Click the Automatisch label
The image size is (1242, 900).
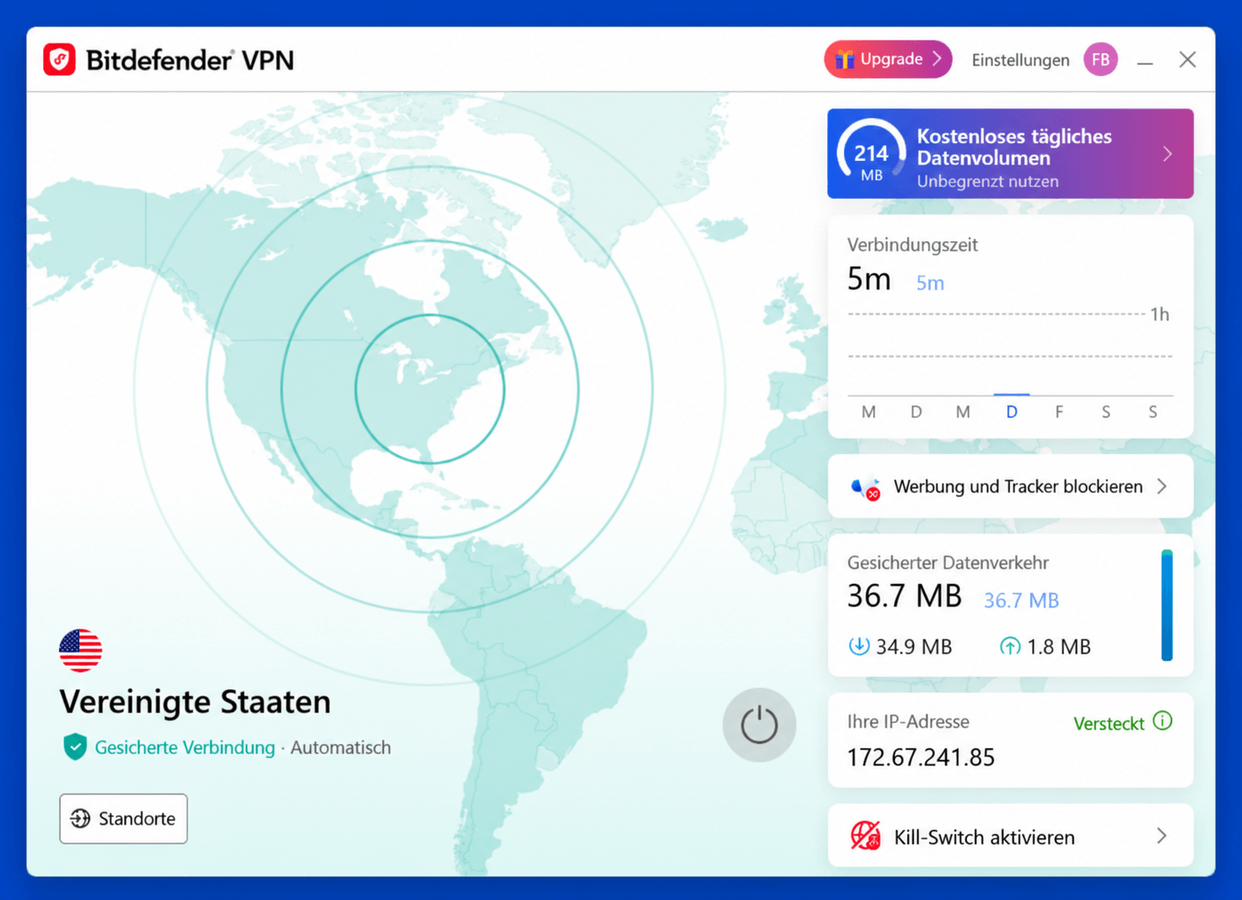(341, 747)
